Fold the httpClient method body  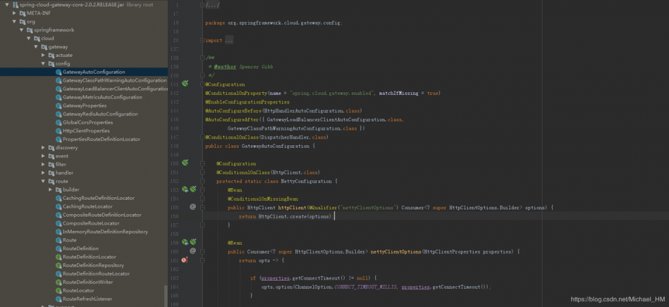coord(203,207)
